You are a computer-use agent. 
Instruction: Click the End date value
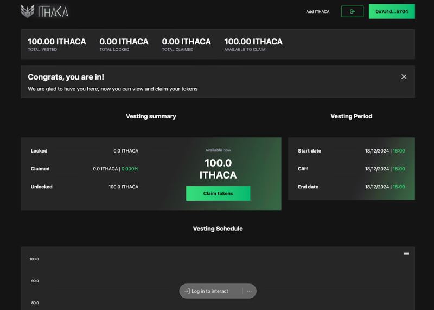(385, 187)
